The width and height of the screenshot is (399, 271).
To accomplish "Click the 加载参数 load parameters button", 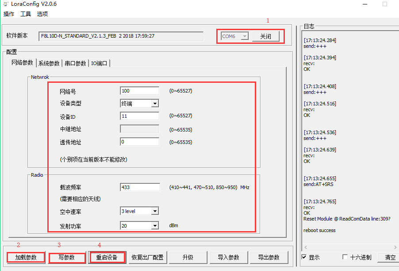I will pos(26,257).
